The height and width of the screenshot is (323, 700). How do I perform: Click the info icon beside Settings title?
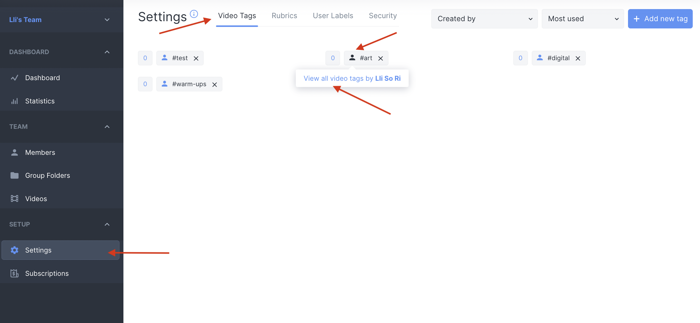point(194,14)
